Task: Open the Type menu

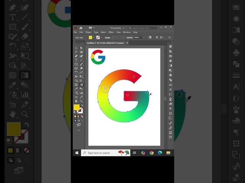Action: click(96, 32)
